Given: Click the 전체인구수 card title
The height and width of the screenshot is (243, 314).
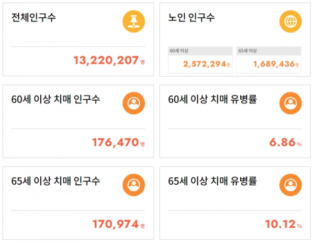Looking at the screenshot, I should pos(33,17).
